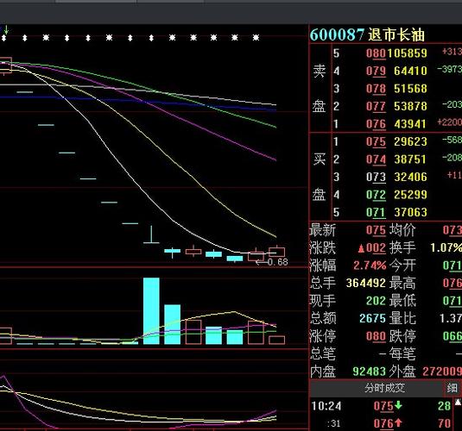
Task: Click the 0.68 low price marker
Action: tap(272, 262)
